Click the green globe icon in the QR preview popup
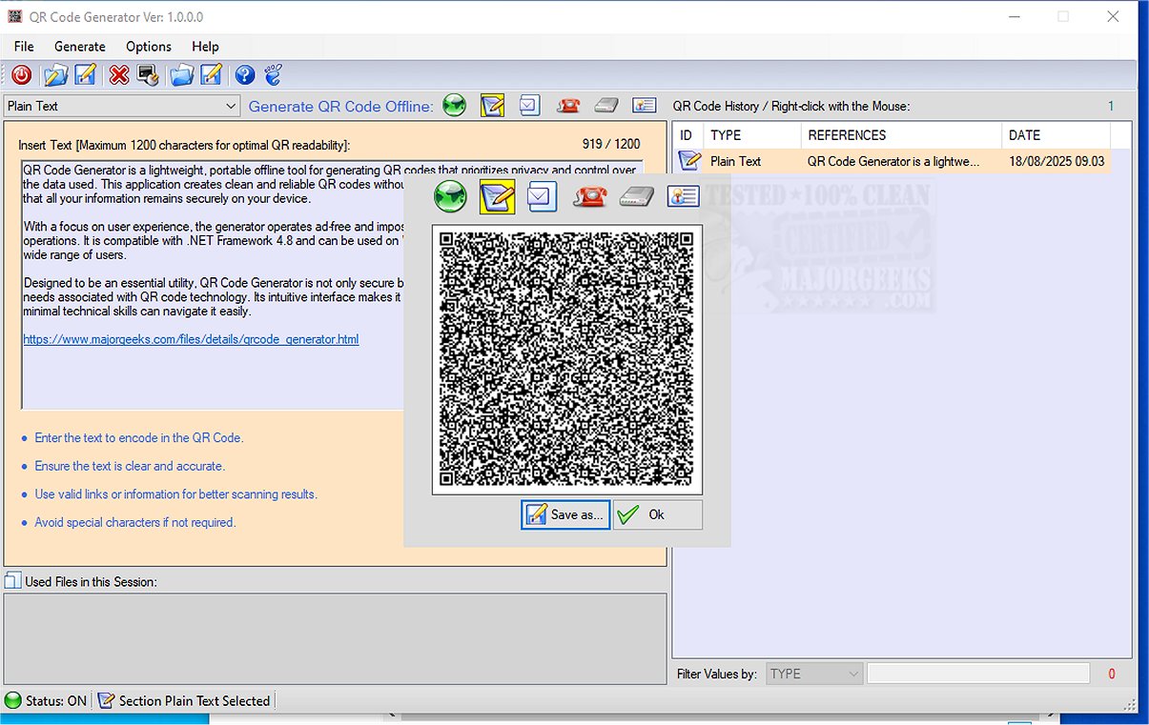 click(x=450, y=196)
